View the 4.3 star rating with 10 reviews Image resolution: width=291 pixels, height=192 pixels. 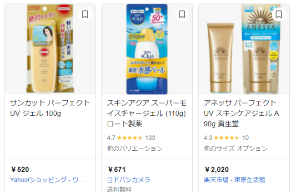[226, 138]
